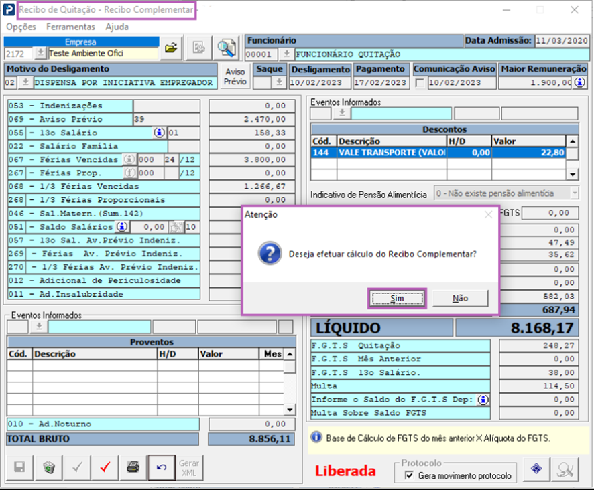Open the Opções menu

[x=21, y=27]
